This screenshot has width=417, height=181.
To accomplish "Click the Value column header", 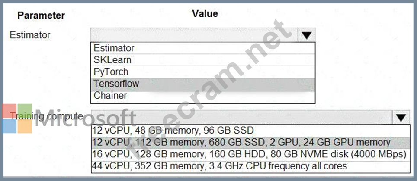I will (x=205, y=14).
